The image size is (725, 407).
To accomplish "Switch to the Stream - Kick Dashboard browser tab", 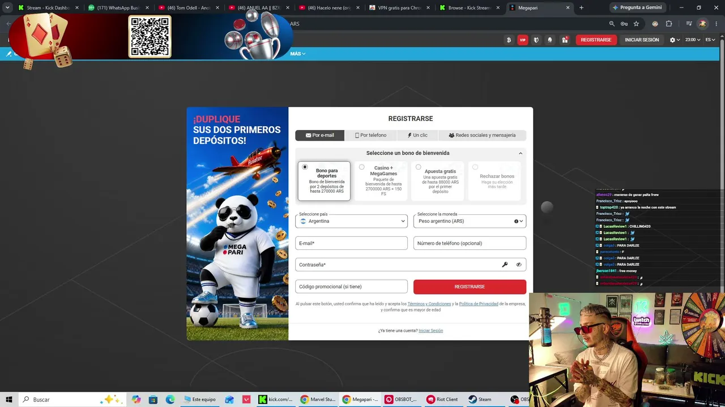I will pos(48,7).
